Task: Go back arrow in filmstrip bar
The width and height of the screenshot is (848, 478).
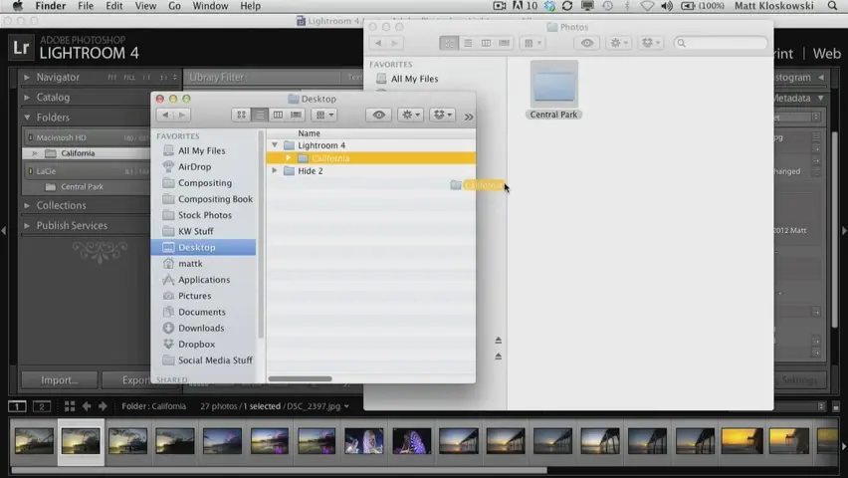Action: 87,406
